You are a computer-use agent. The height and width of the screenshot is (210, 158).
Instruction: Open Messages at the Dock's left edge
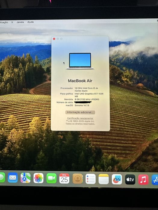click(2, 177)
